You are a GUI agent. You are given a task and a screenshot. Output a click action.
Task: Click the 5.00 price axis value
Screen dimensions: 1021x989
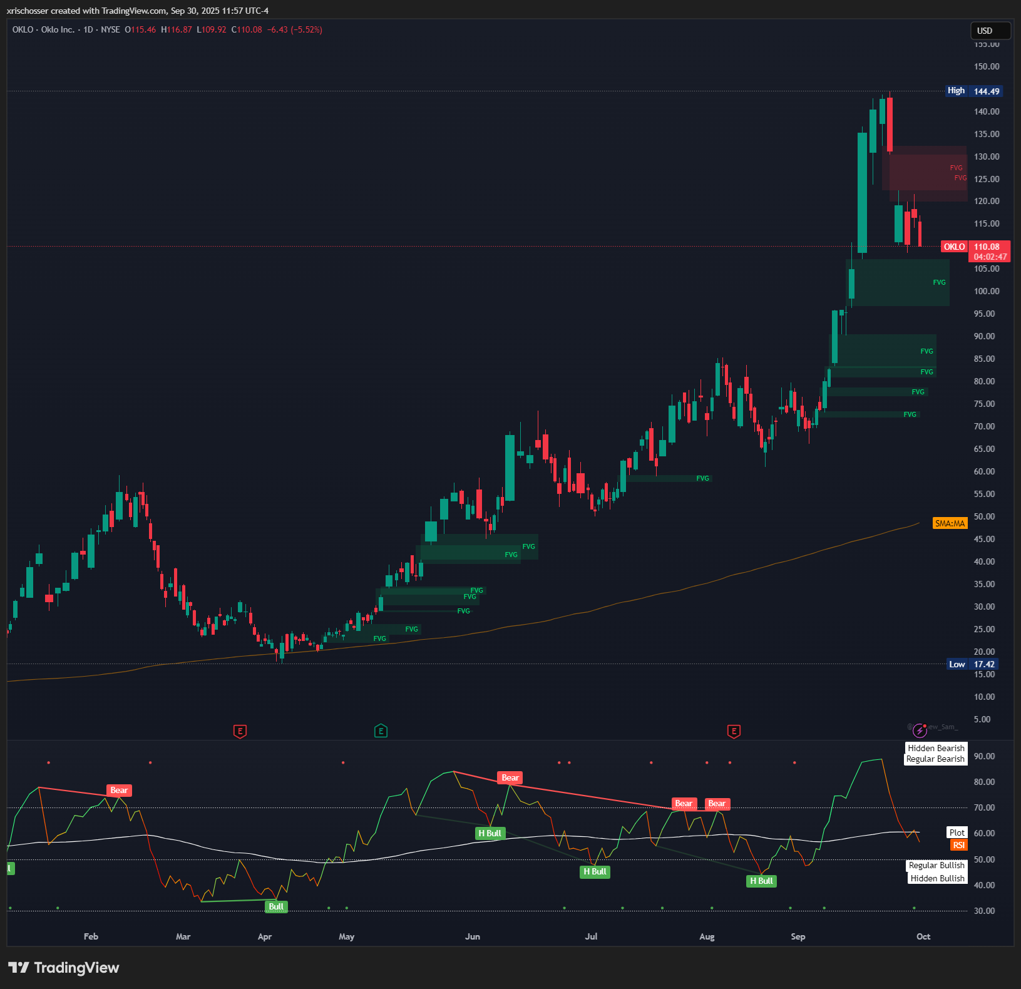[x=982, y=719]
